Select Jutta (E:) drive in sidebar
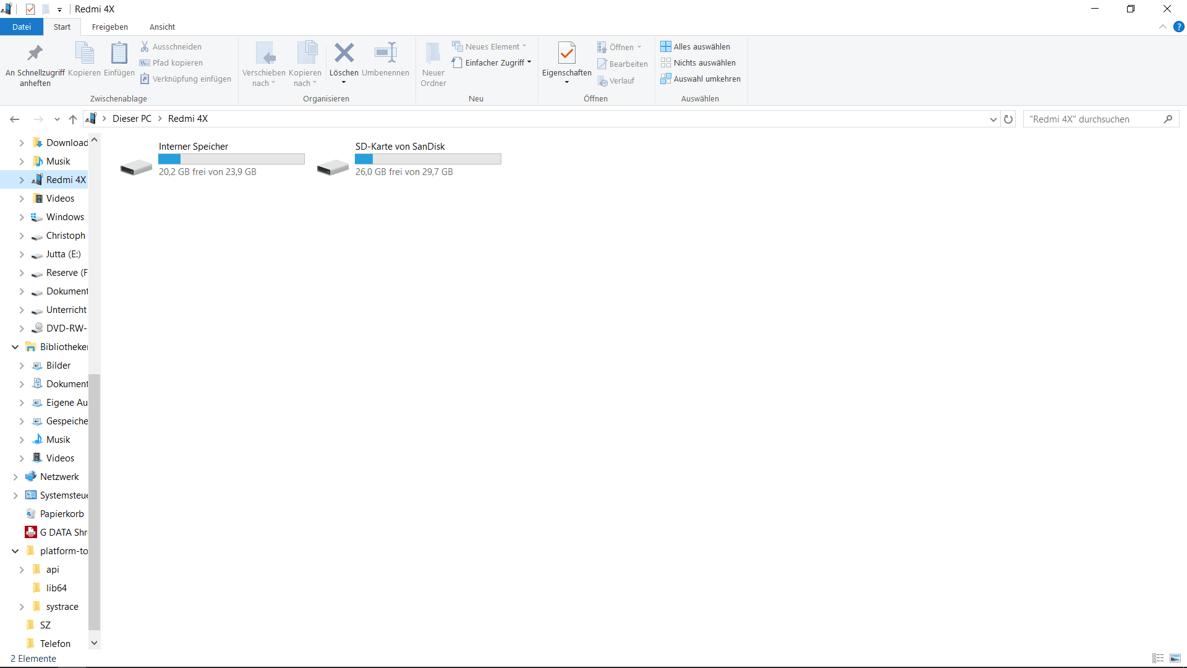The image size is (1187, 668). pyautogui.click(x=63, y=254)
